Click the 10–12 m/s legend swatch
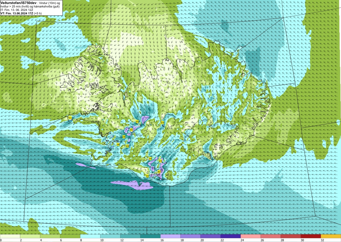Image resolution: width=341 pixels, height=242 pixels. [x=110, y=236]
